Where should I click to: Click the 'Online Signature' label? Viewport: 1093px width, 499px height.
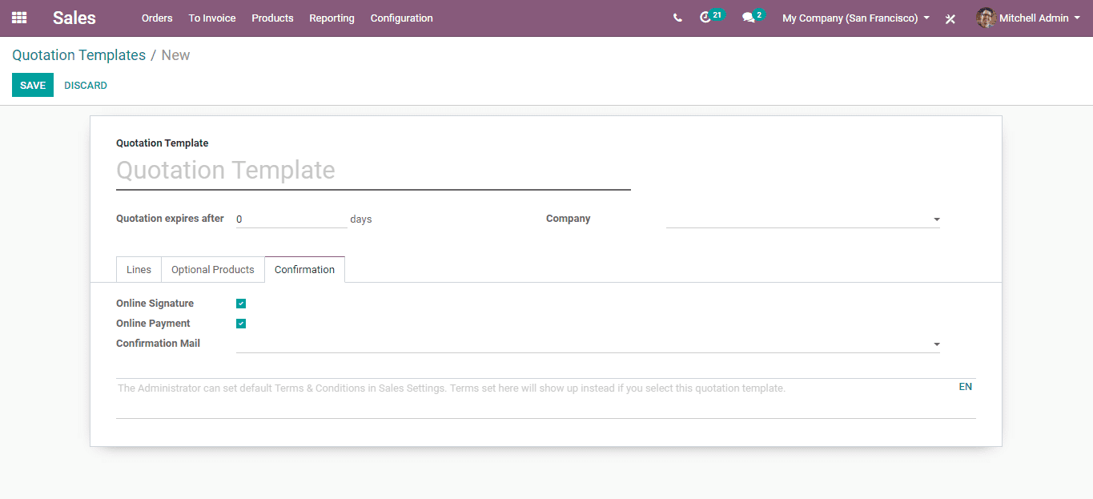pyautogui.click(x=155, y=304)
